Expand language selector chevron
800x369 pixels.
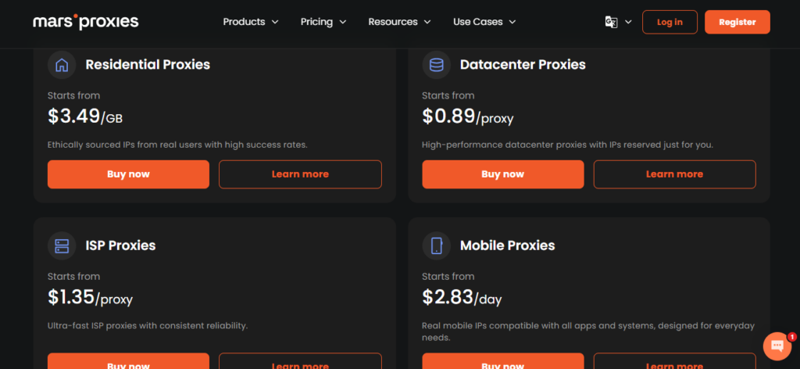click(628, 23)
